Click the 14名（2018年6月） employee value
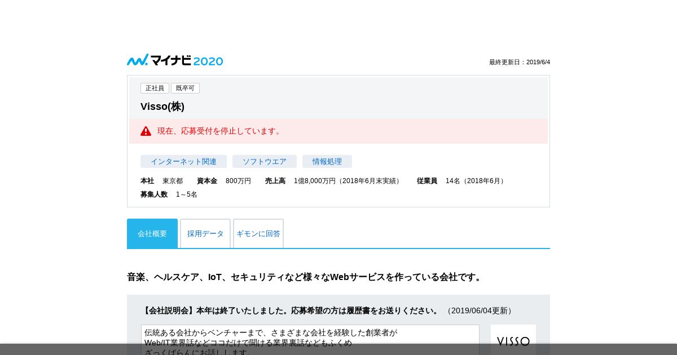677x355 pixels. (x=476, y=181)
